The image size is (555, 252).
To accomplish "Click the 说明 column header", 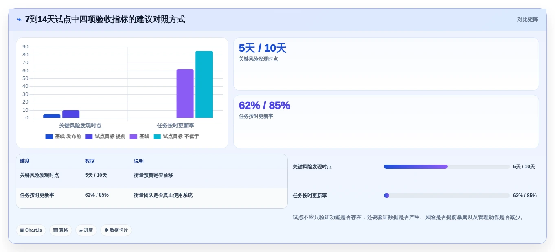I will (139, 161).
